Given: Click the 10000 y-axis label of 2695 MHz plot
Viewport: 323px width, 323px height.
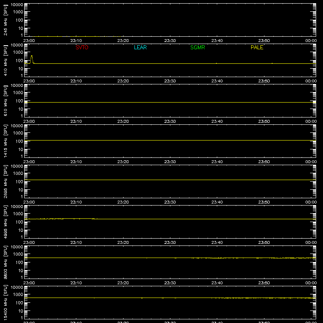Looking at the screenshot, I should point(17,166).
